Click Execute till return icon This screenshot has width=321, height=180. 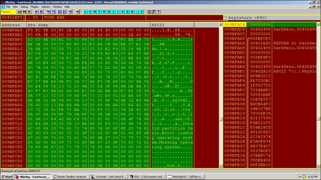(x=70, y=12)
